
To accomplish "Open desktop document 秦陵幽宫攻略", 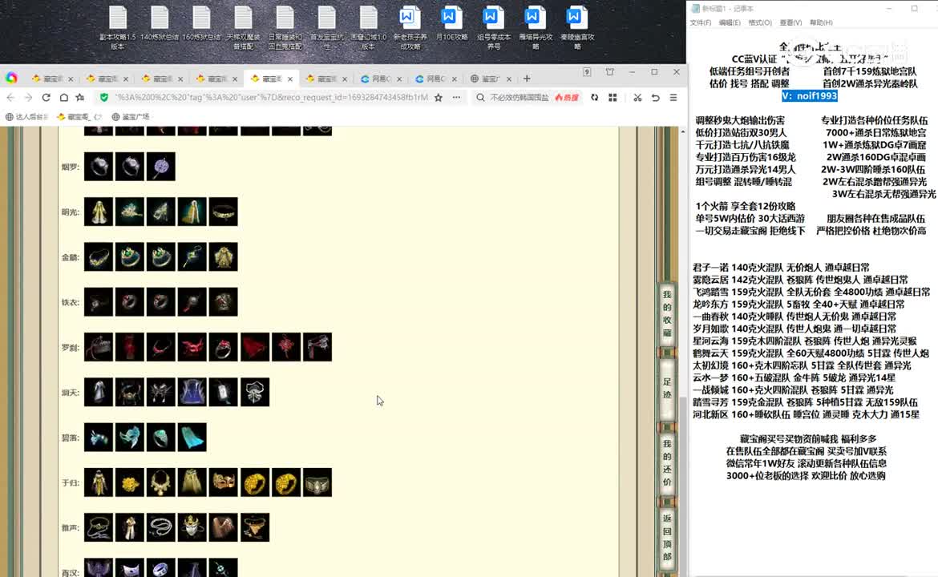I will pos(576,27).
